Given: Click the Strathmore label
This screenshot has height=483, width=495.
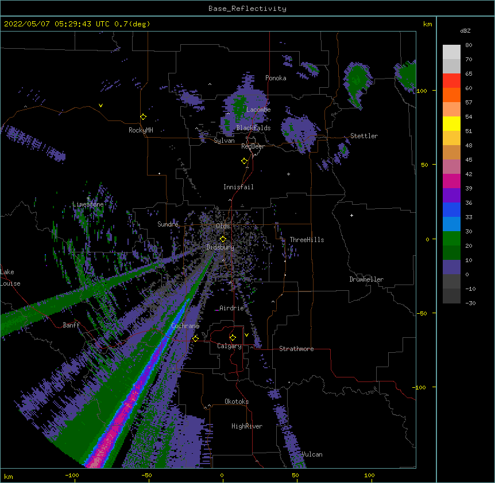Looking at the screenshot, I should click(x=296, y=349).
